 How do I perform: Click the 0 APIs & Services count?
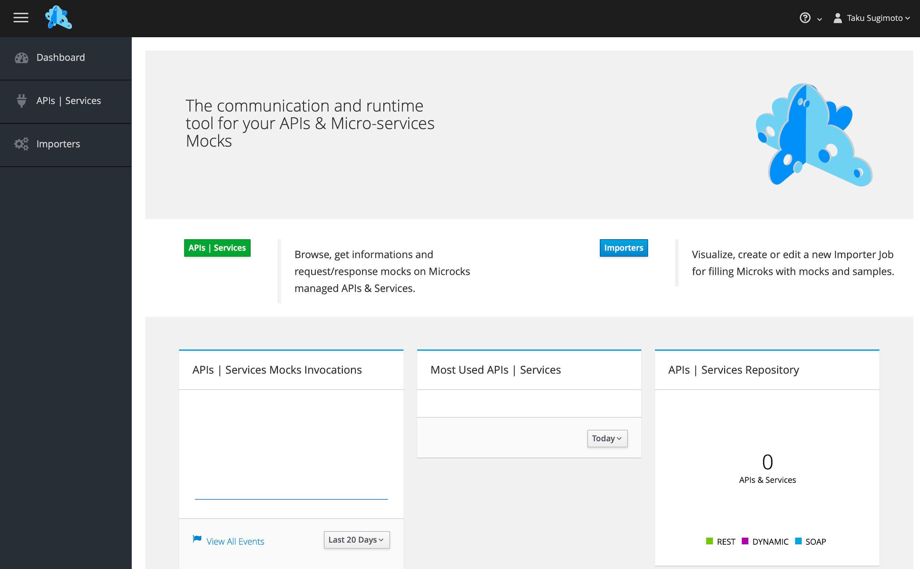(x=768, y=469)
